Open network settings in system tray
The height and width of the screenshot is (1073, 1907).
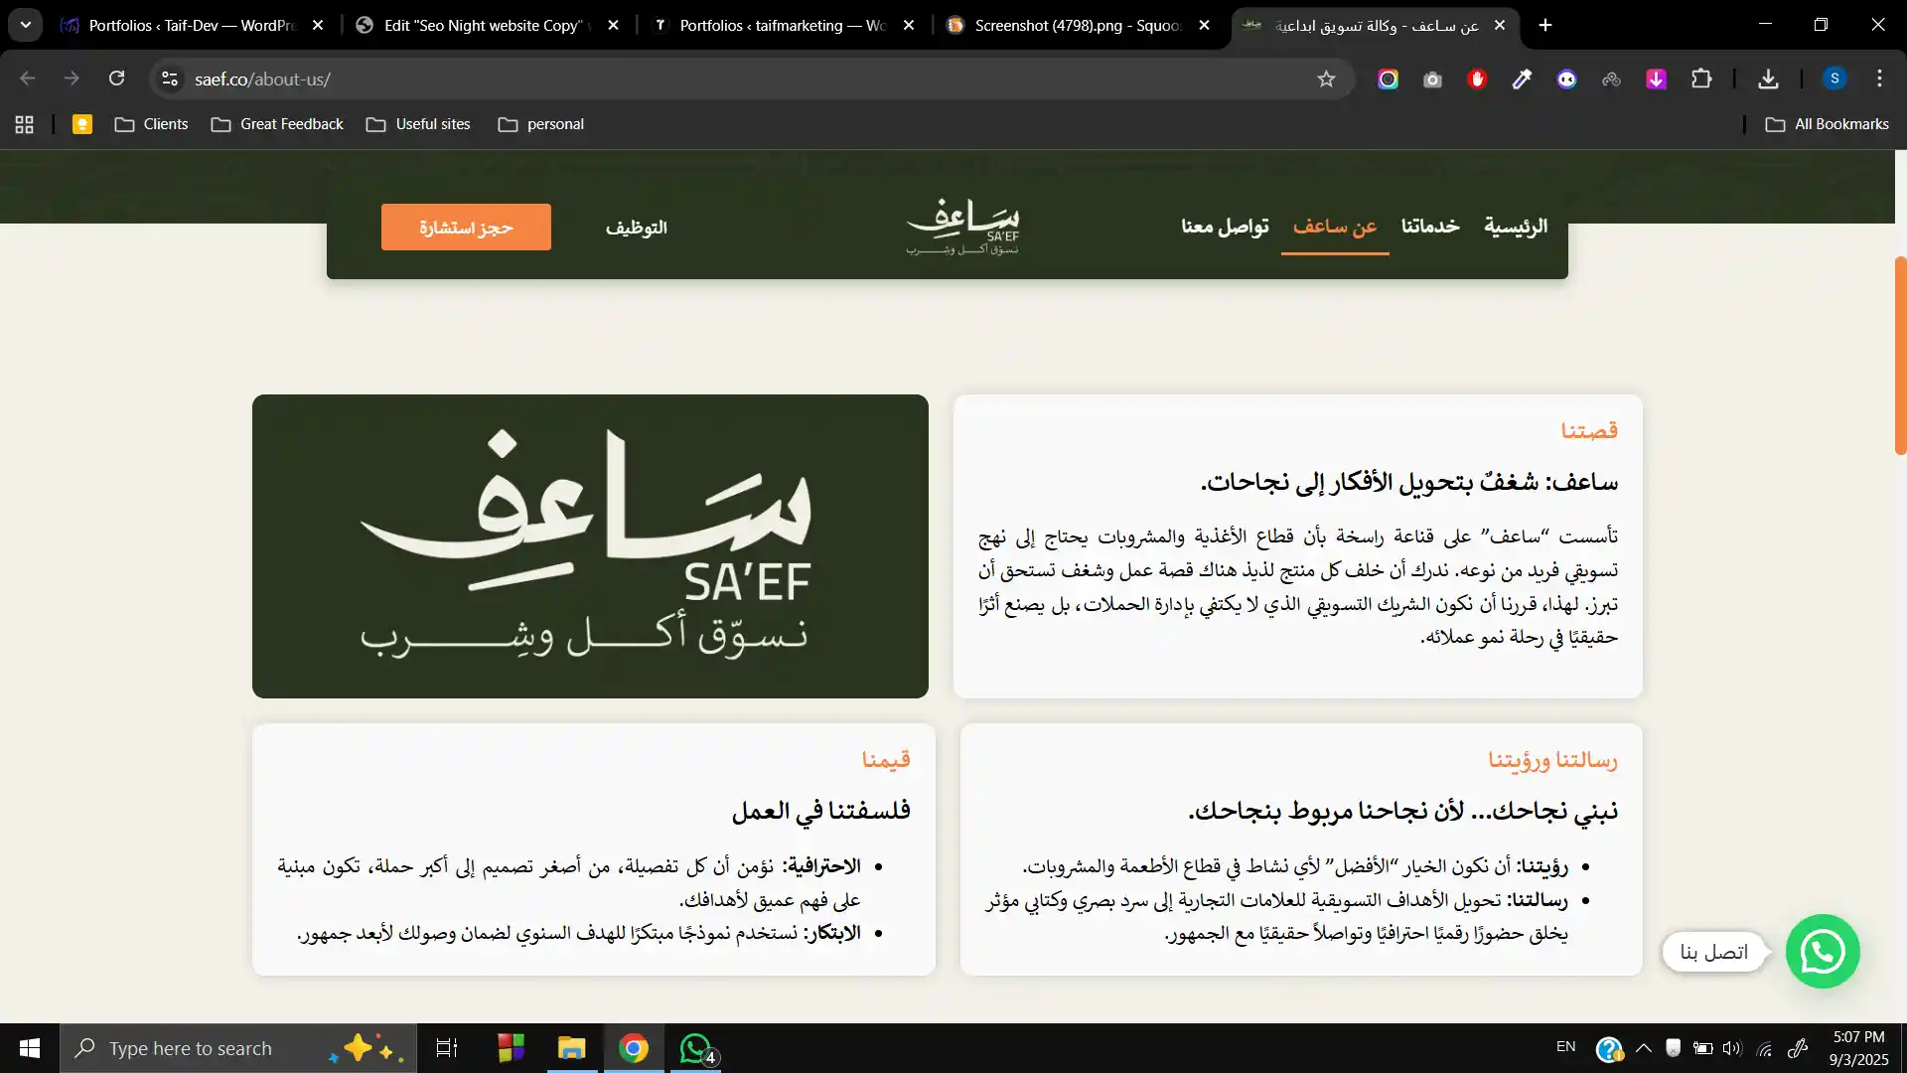tap(1765, 1048)
